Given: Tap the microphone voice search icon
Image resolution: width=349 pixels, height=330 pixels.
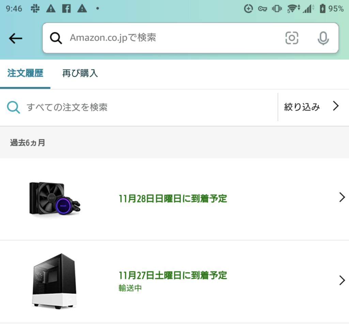Looking at the screenshot, I should pos(323,38).
